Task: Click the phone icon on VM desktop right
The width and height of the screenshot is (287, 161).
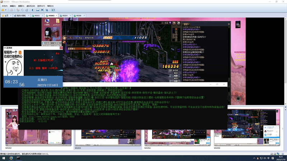Action: [x=238, y=24]
